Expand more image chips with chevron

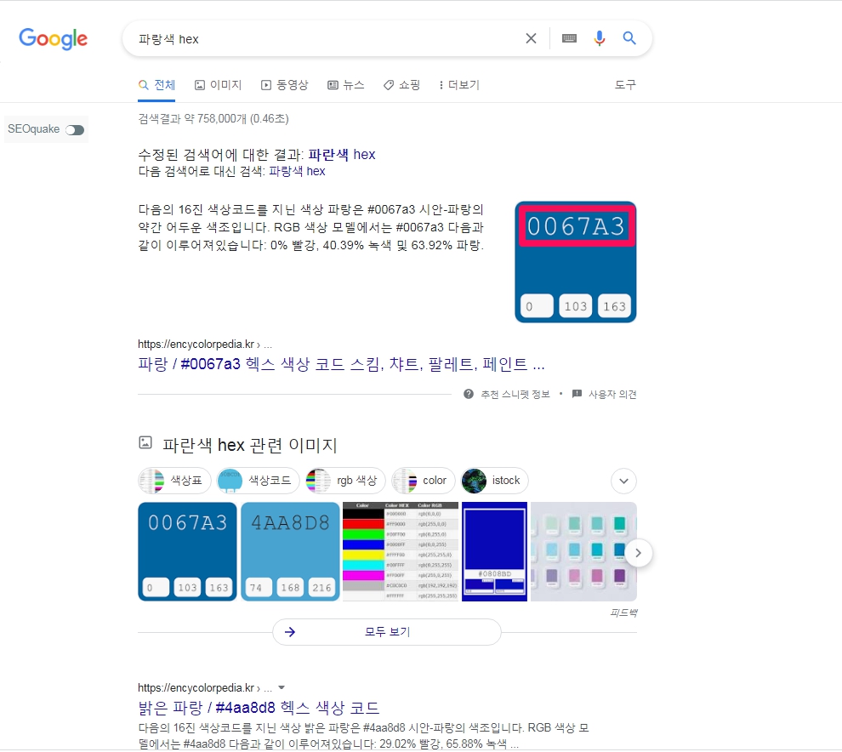[x=624, y=481]
